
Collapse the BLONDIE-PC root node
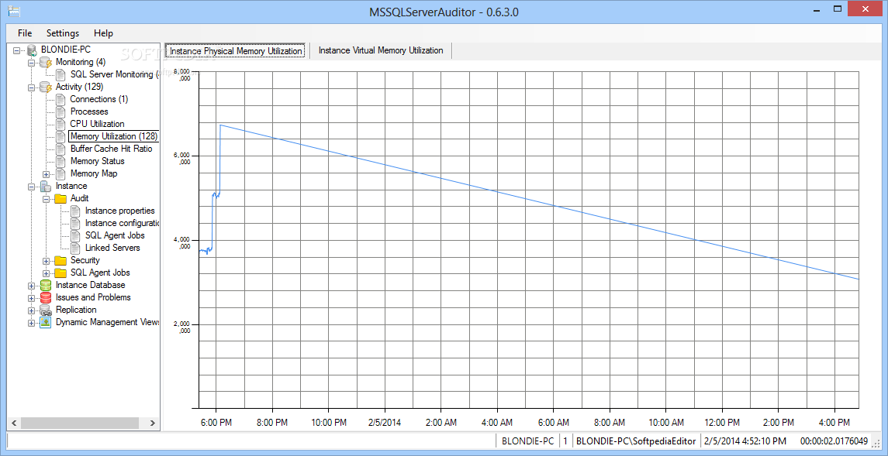coord(16,50)
